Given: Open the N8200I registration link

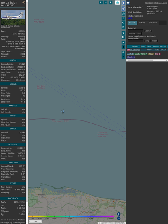Looking at the screenshot, I should pyautogui.click(x=22, y=31).
